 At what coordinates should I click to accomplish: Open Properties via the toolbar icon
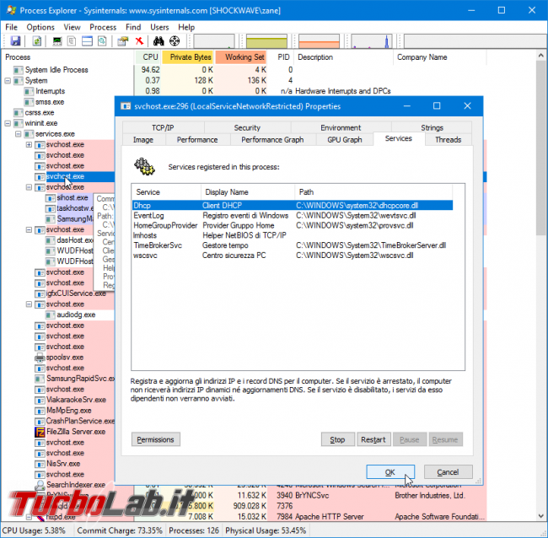[x=123, y=41]
